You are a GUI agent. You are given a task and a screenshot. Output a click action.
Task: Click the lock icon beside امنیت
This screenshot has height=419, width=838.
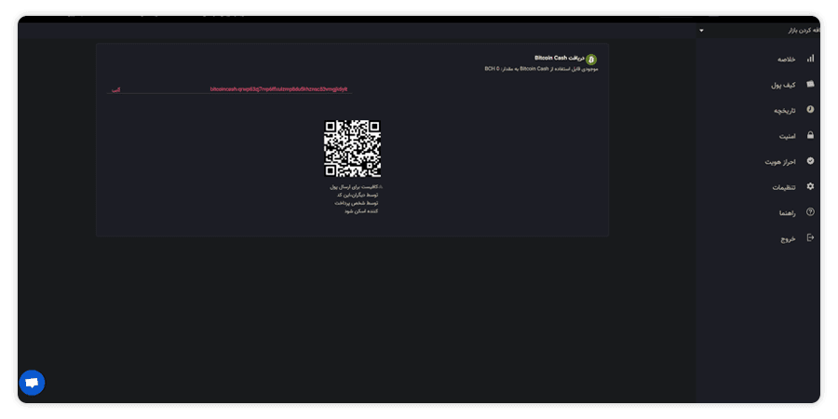click(x=810, y=135)
